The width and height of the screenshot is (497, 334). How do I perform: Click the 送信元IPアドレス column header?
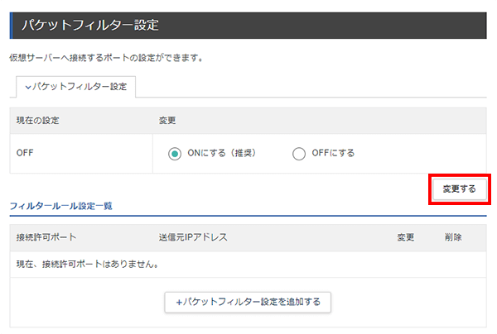click(x=193, y=237)
